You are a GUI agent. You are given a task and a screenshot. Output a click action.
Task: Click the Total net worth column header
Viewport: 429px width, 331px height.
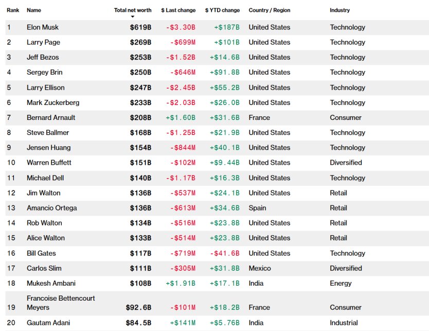coord(132,10)
